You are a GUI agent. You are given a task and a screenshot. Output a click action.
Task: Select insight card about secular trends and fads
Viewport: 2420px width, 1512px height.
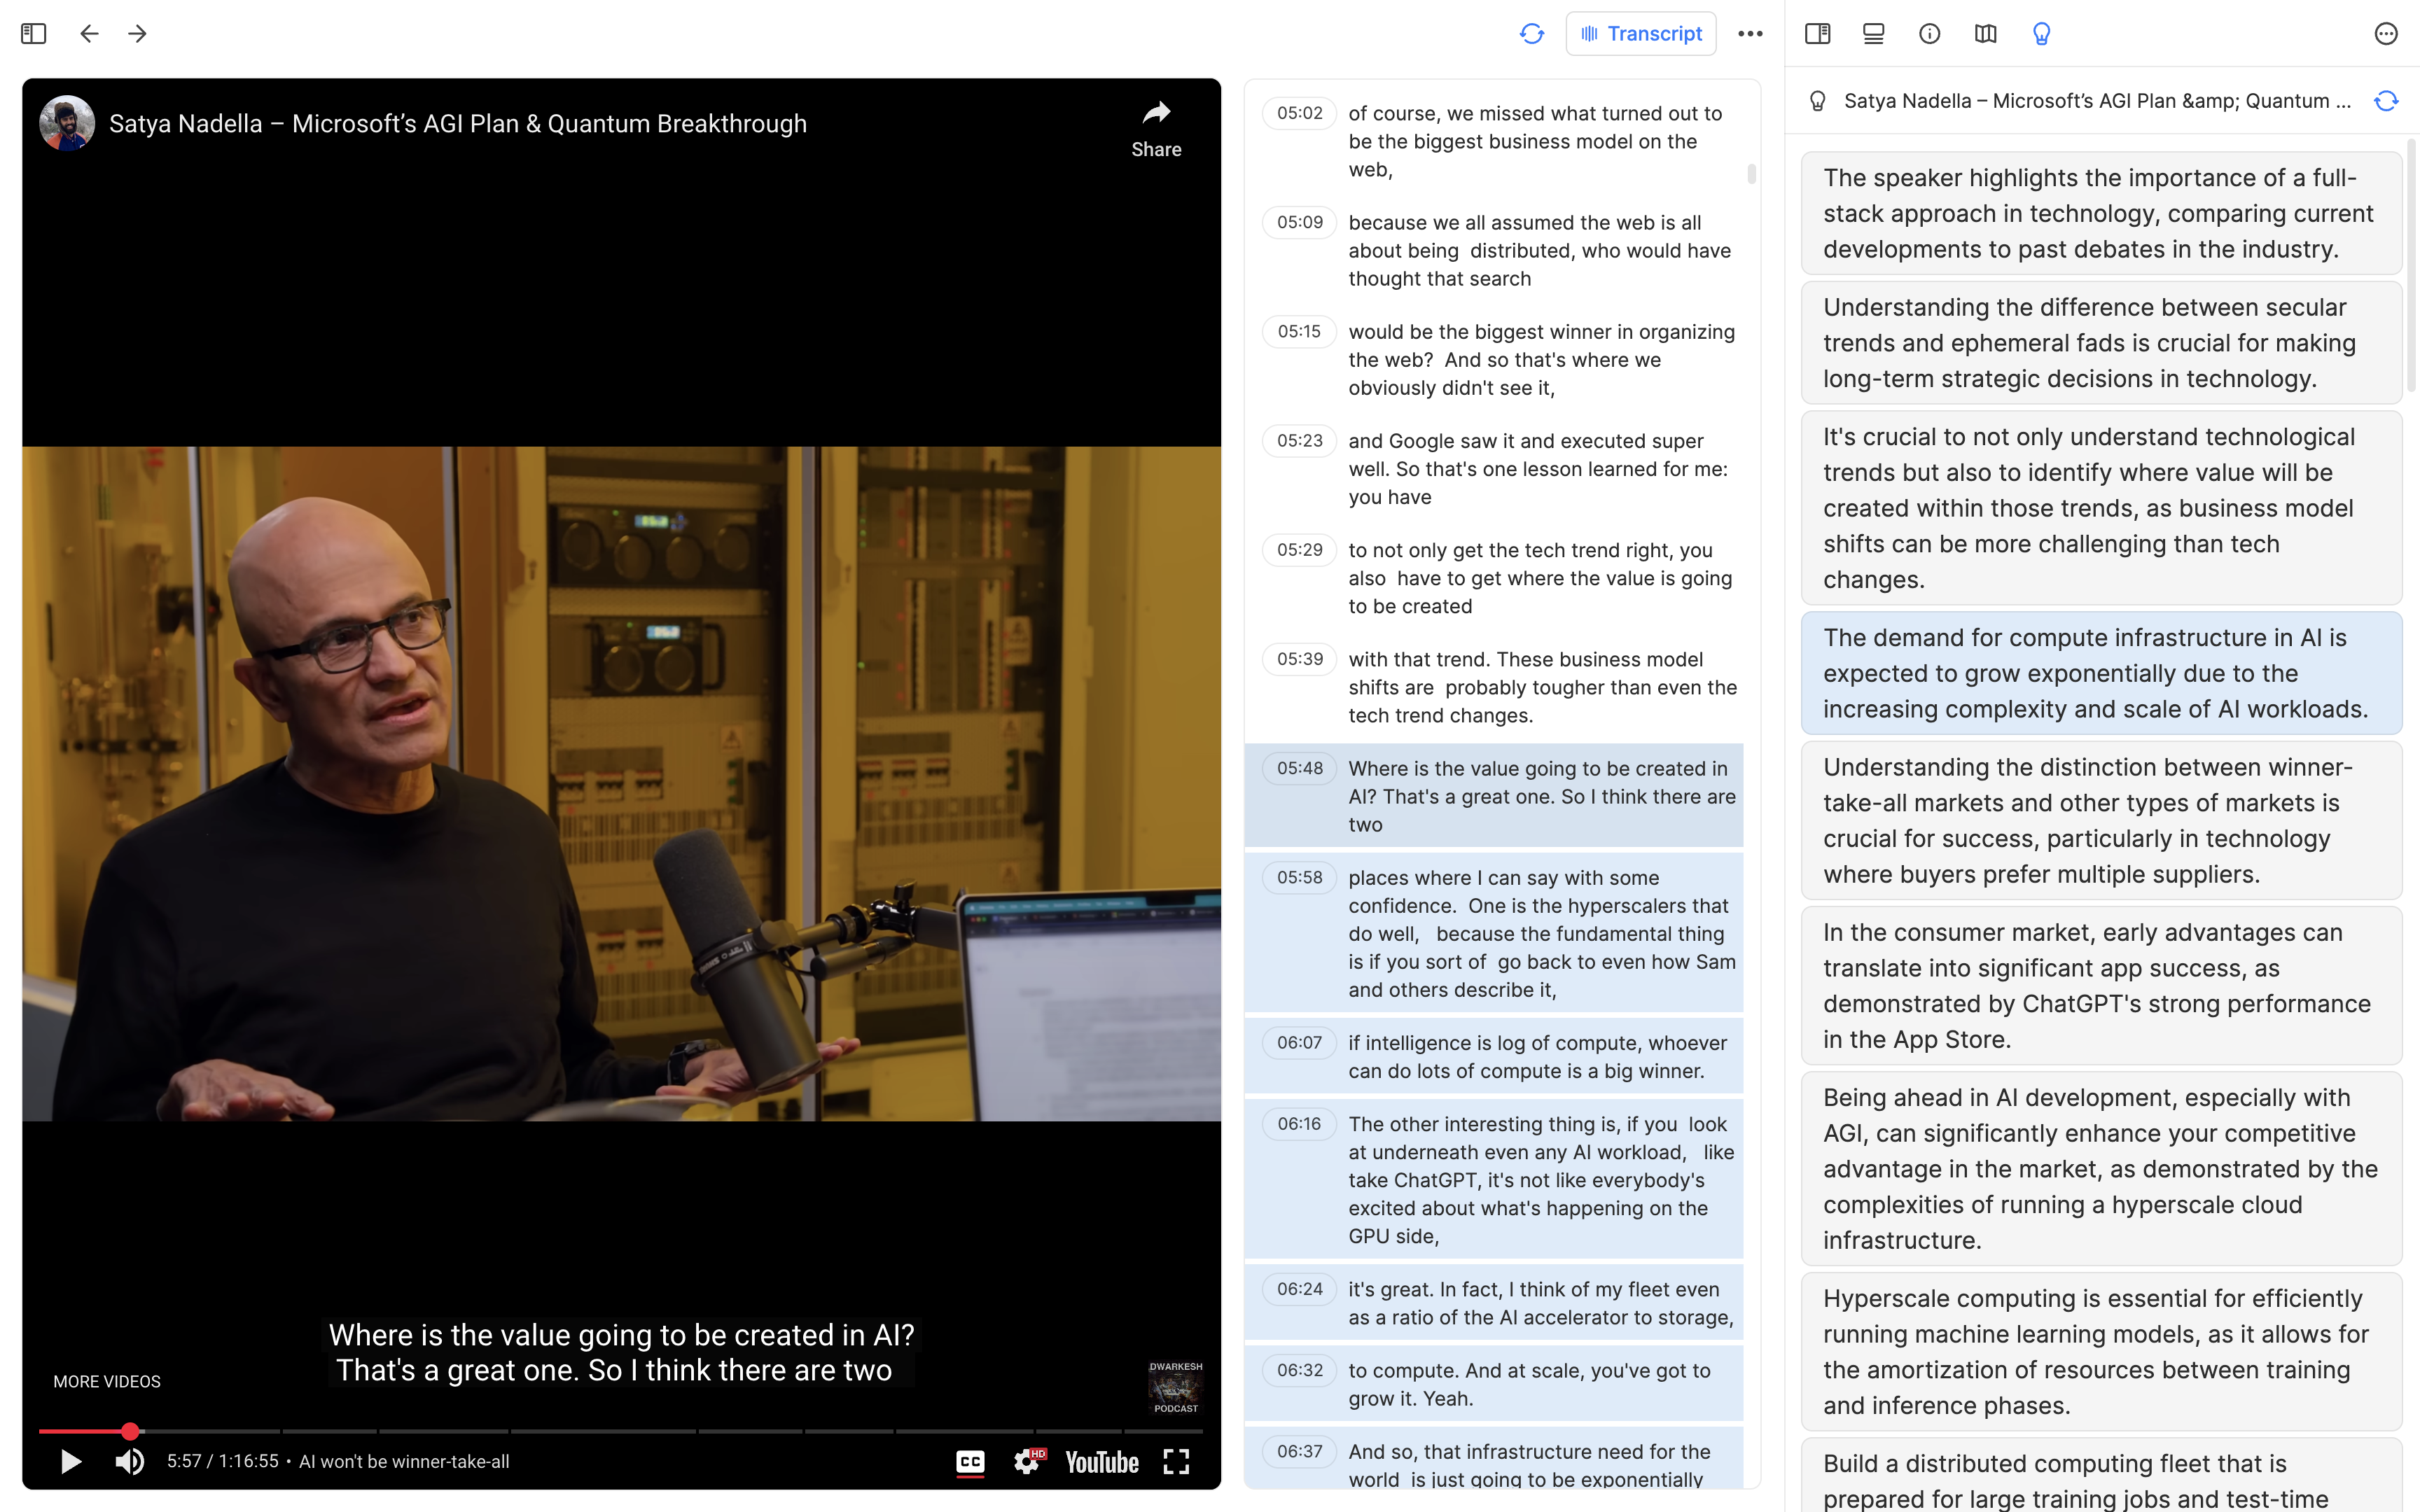pos(2101,343)
